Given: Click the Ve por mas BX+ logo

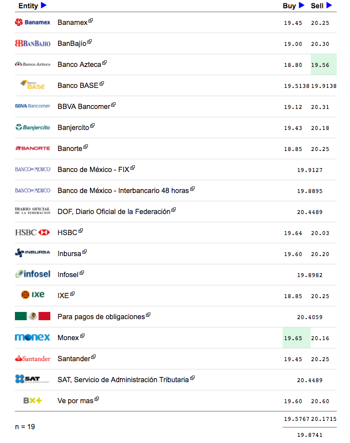Looking at the screenshot, I should [33, 400].
